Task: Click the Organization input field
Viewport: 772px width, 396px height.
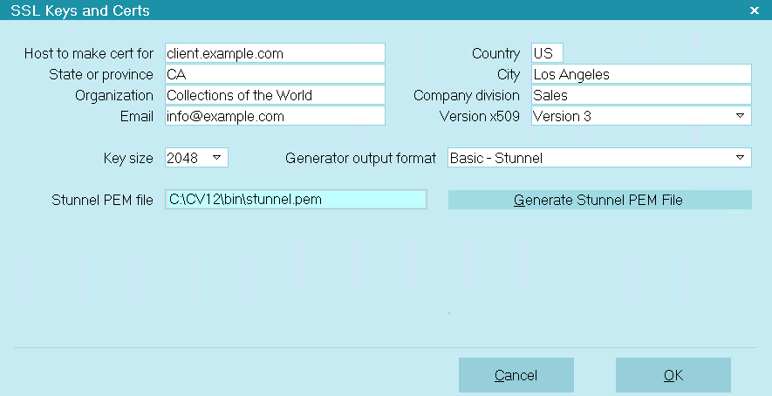Action: pos(275,95)
